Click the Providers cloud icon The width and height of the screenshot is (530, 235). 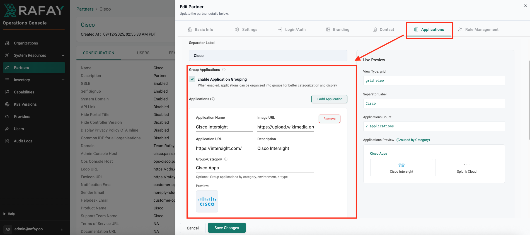point(8,117)
